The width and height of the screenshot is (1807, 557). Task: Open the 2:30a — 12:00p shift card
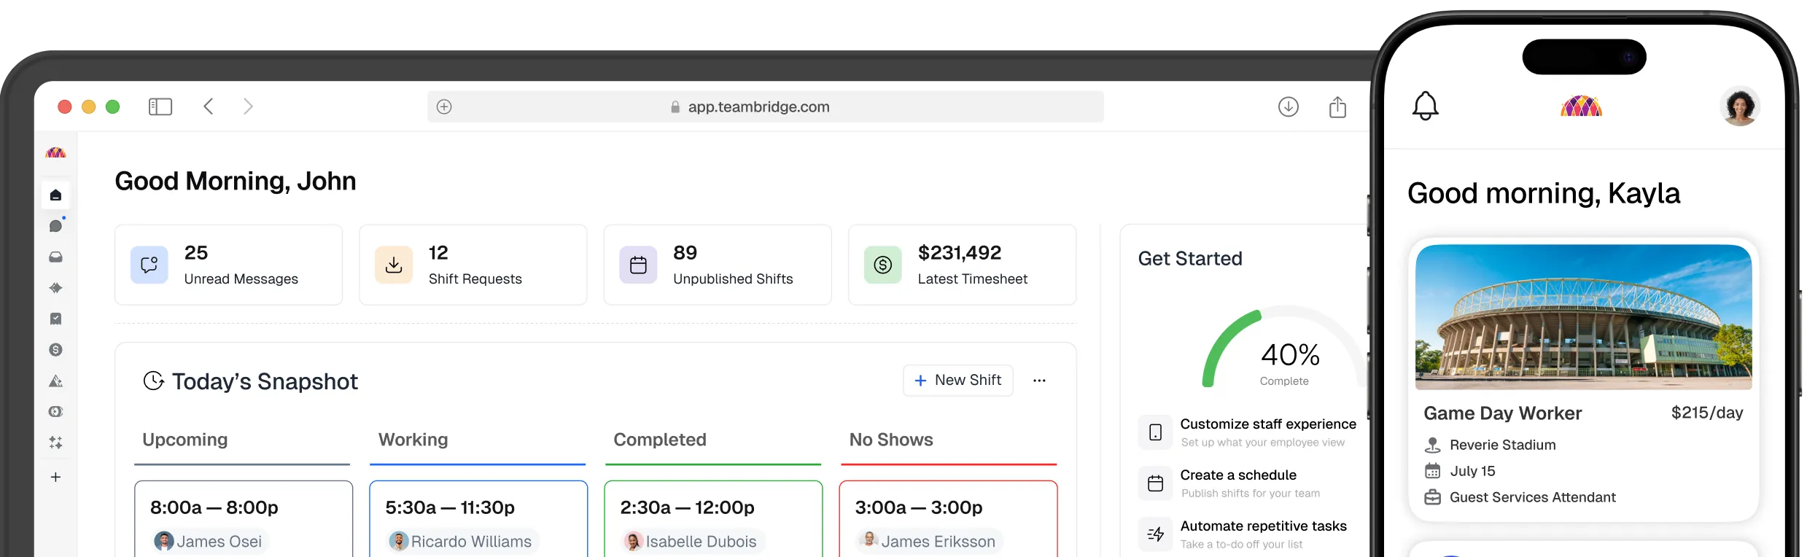coord(713,519)
